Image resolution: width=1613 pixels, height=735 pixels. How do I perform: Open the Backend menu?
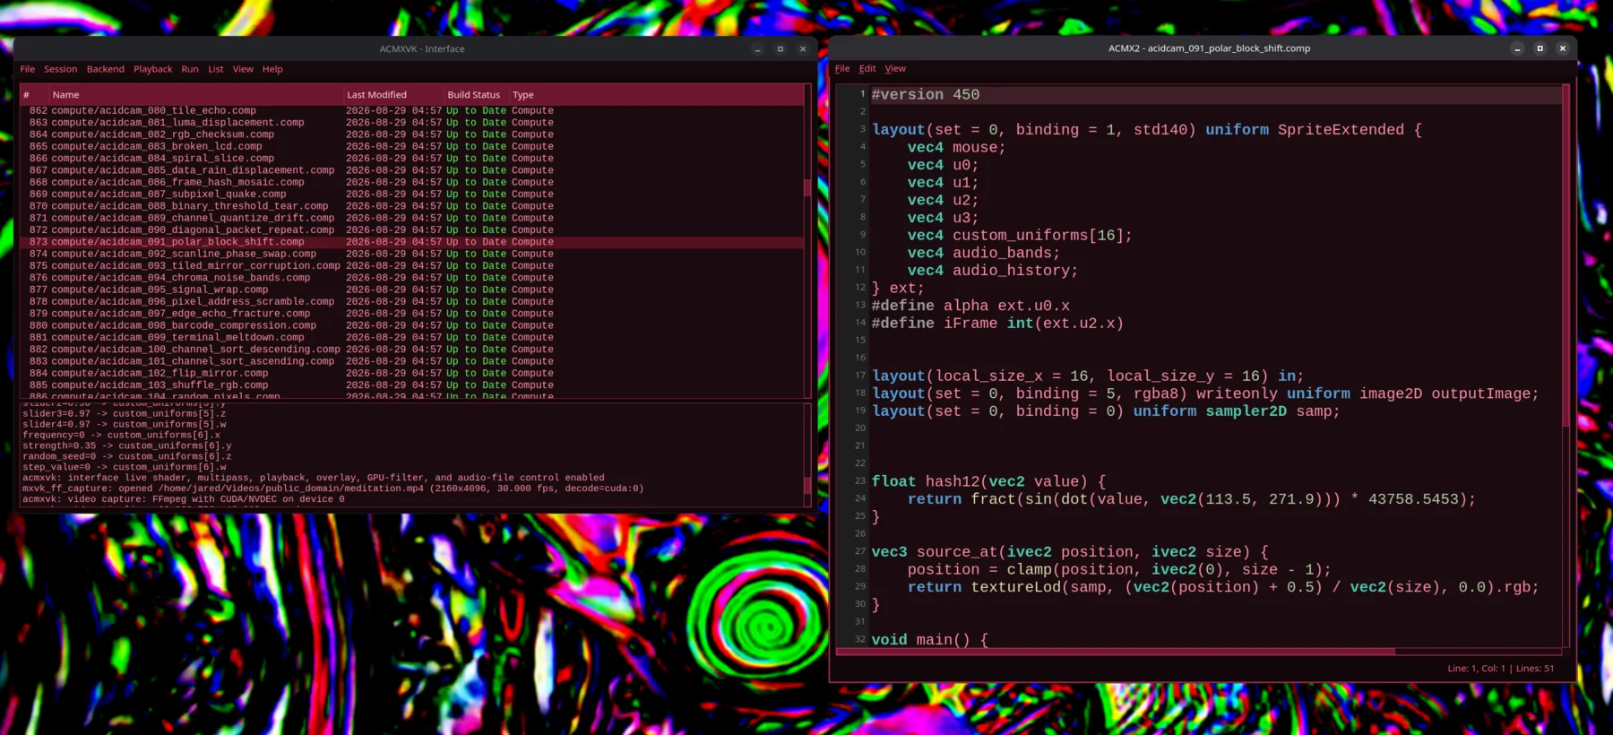pos(106,69)
